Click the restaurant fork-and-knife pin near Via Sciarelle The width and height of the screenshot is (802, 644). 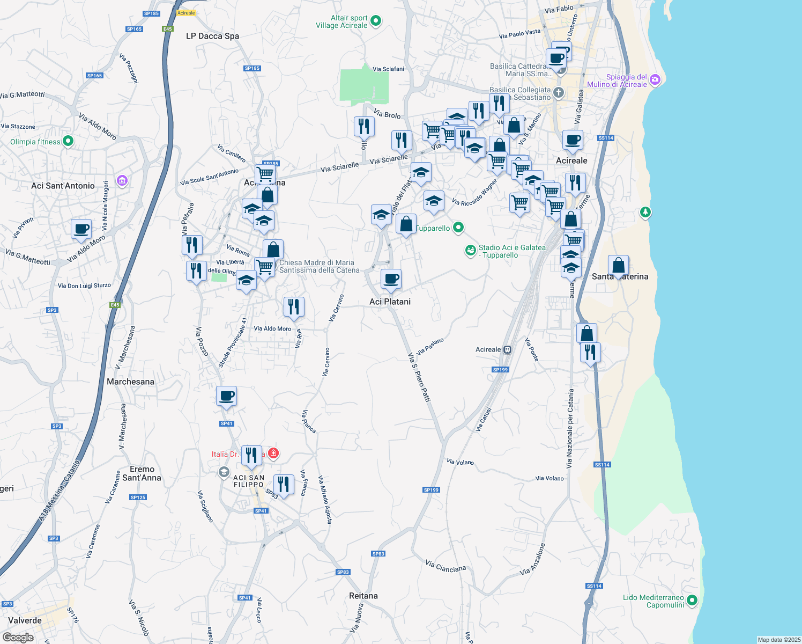pyautogui.click(x=400, y=141)
